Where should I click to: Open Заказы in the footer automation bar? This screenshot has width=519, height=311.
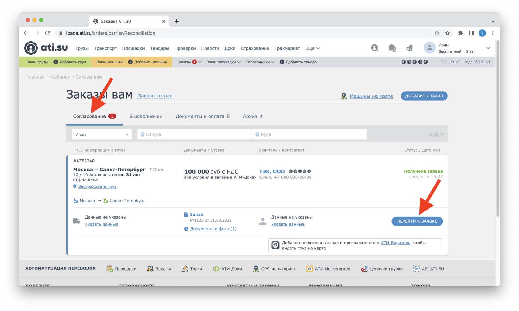tap(159, 269)
